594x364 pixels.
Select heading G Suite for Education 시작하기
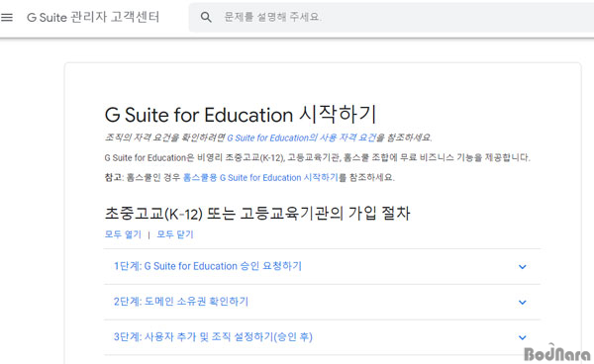241,115
